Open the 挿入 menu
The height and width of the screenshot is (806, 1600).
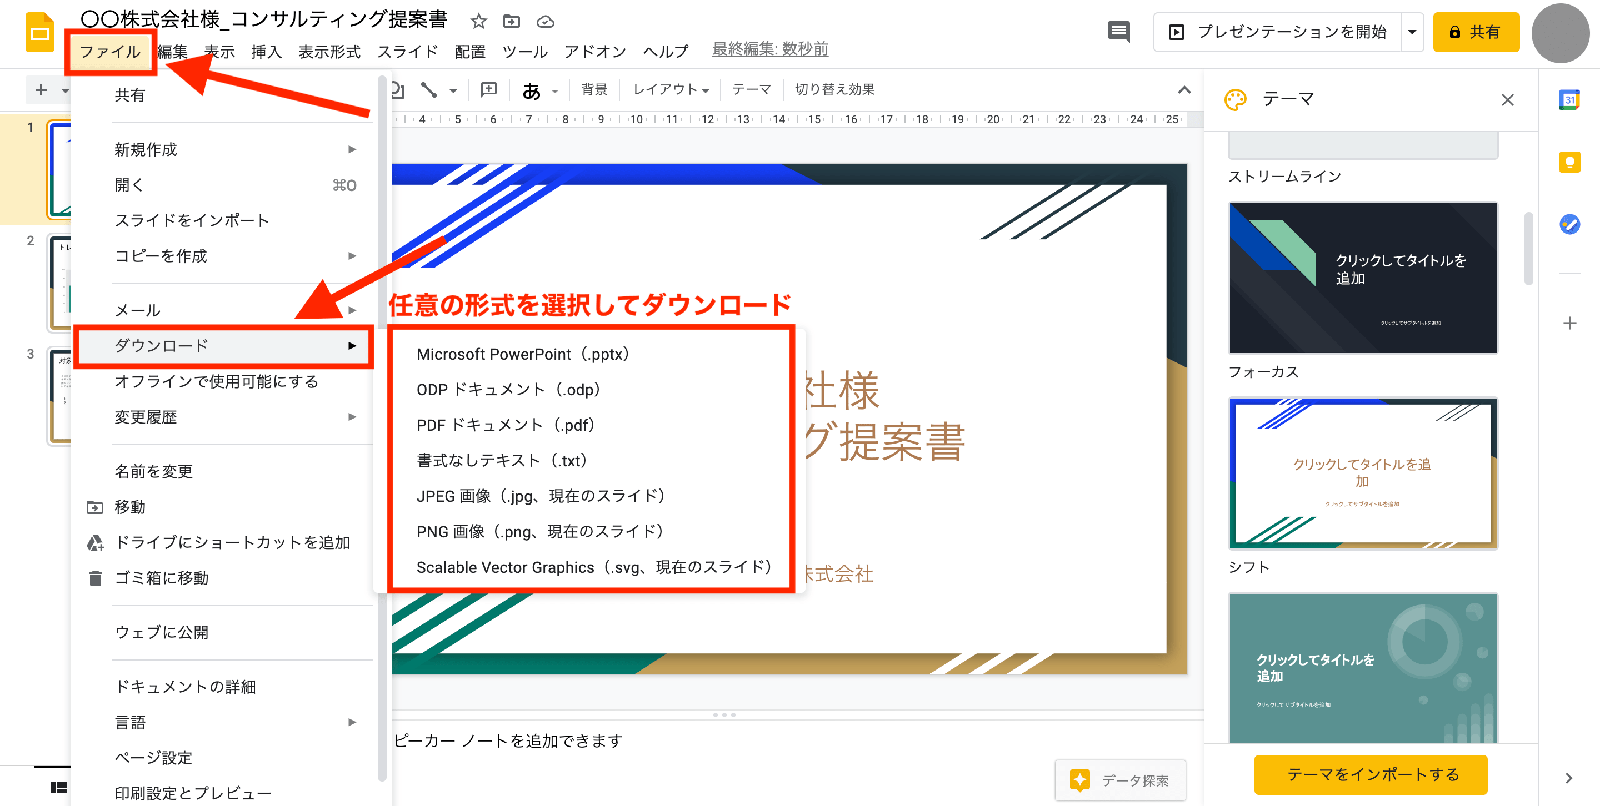click(x=267, y=52)
